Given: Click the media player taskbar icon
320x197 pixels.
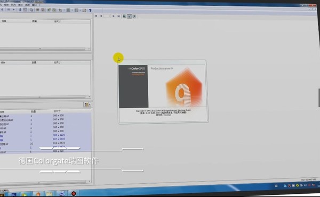Looking at the screenshot, I should 25,194.
